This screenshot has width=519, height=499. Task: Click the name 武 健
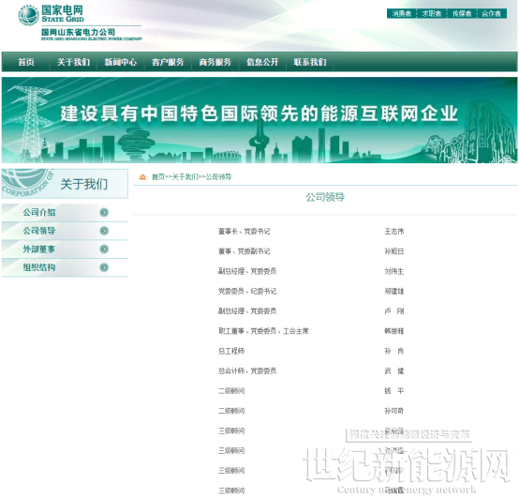point(393,370)
